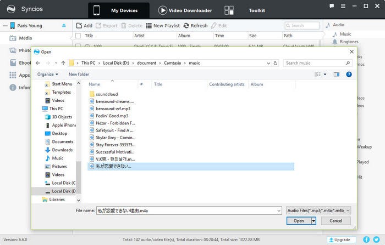The height and width of the screenshot is (245, 385).
Task: Refresh the music folder view
Action: click(276, 63)
